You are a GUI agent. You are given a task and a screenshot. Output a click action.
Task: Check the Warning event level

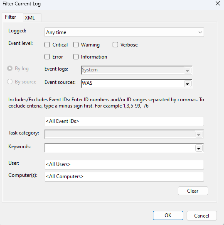pos(76,45)
